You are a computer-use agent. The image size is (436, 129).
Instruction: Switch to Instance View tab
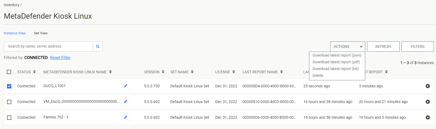pos(15,33)
